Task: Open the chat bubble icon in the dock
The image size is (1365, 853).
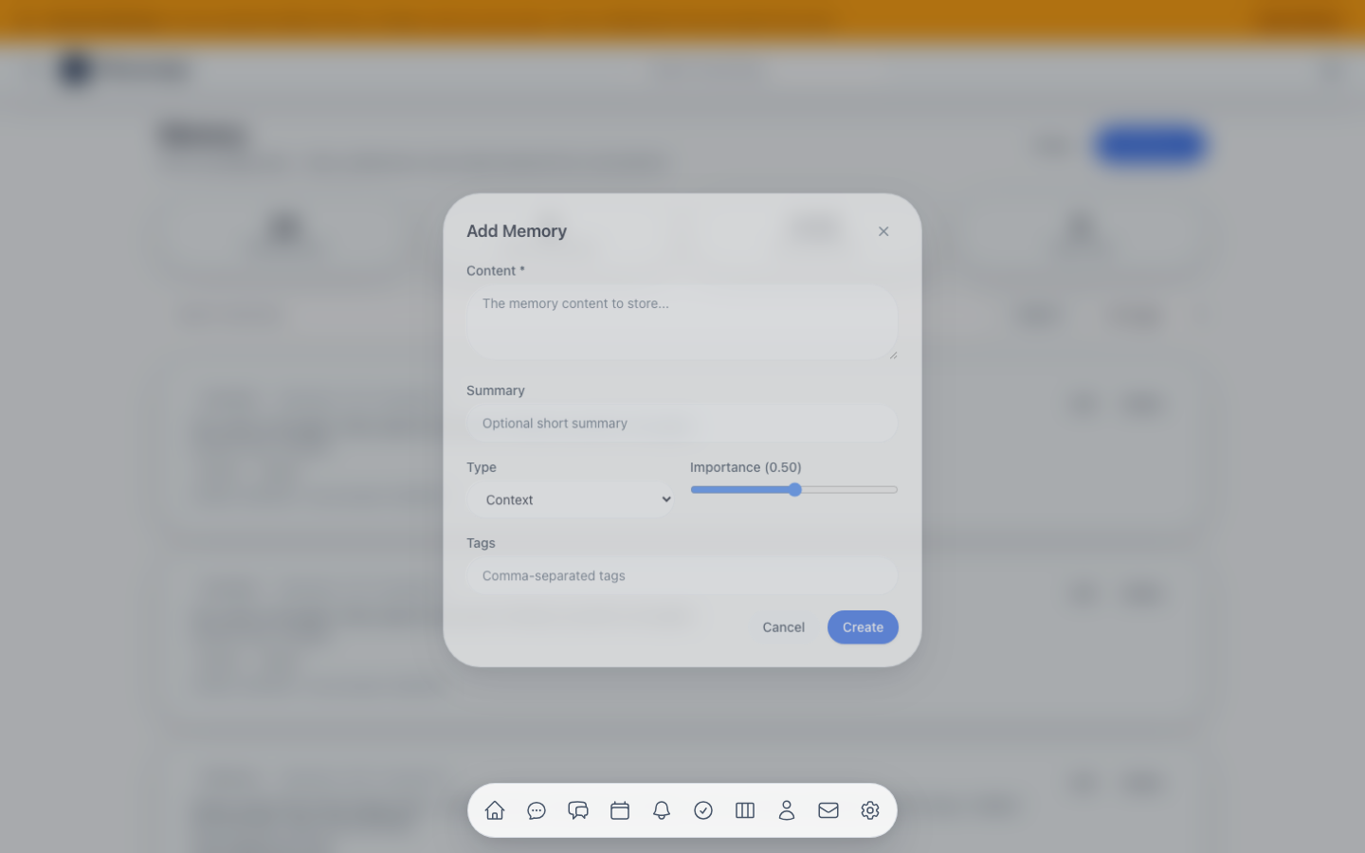Action: [537, 810]
